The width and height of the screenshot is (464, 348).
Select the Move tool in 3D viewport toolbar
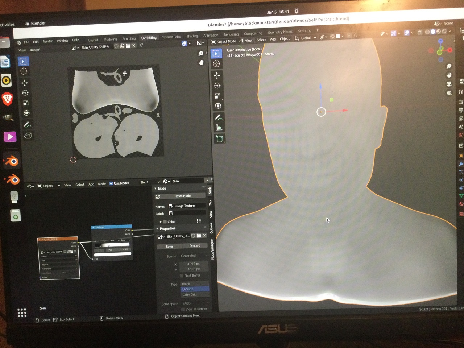[x=217, y=75]
